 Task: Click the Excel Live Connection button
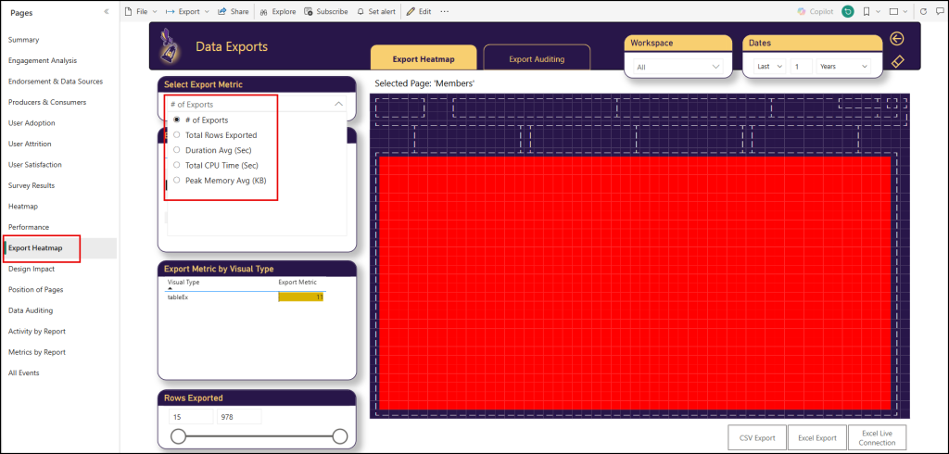[877, 438]
